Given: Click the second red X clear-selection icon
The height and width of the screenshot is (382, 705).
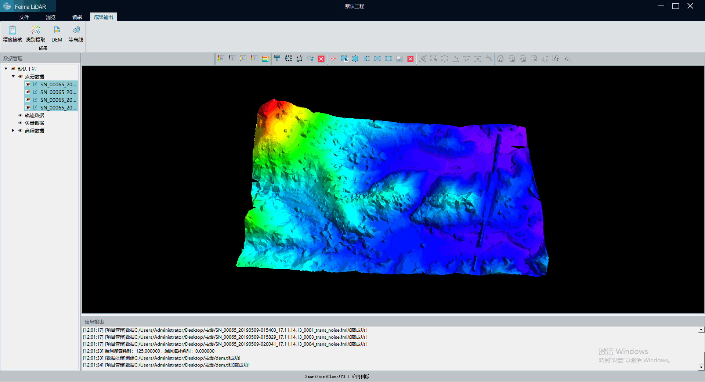Looking at the screenshot, I should (411, 59).
